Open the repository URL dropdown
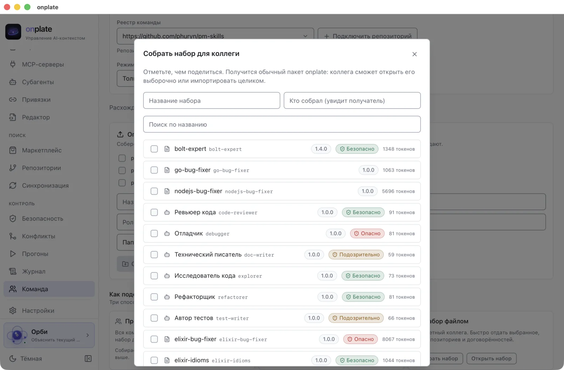This screenshot has width=564, height=370. 215,36
